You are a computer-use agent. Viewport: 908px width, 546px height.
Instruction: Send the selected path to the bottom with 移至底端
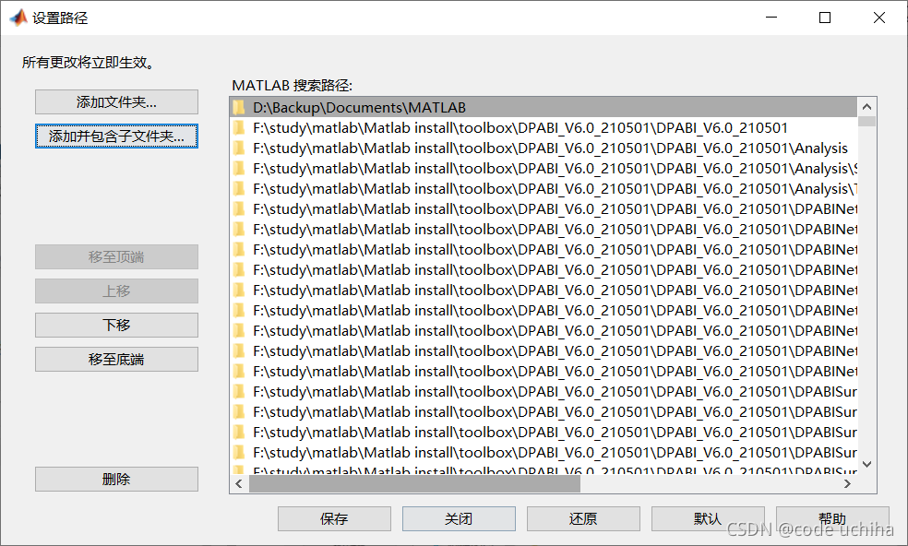(x=116, y=359)
